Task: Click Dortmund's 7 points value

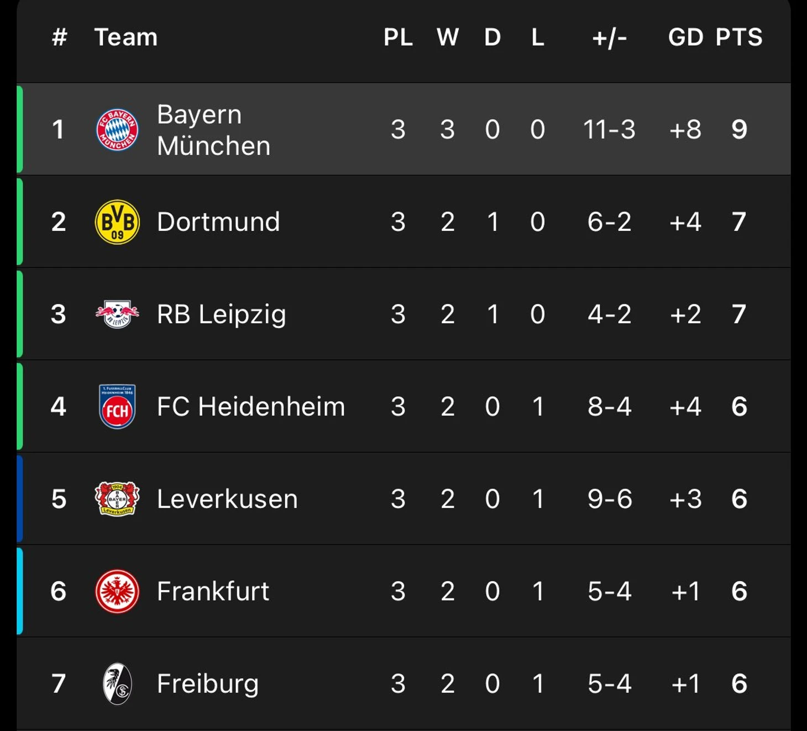Action: 739,222
